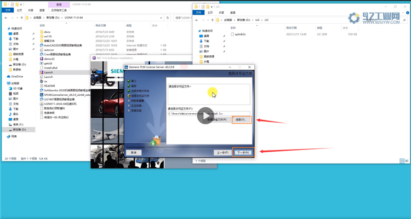
Task: Open 文件 tab in LIC window
Action: tap(199, 13)
